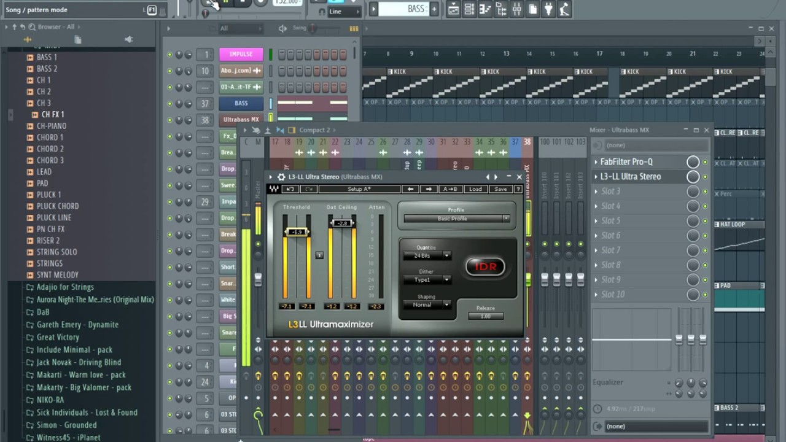The image size is (786, 442).
Task: Open the L3 window options arrow
Action: pos(271,177)
